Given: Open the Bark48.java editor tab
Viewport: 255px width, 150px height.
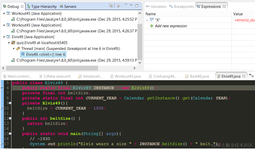Looking at the screenshot, I should (x=197, y=76).
